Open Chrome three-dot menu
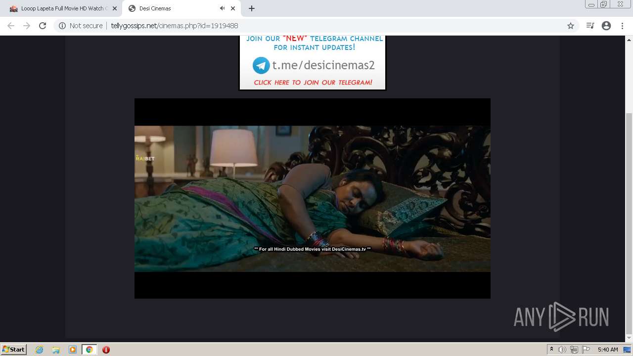Screen dimensions: 633x356 click(x=622, y=26)
